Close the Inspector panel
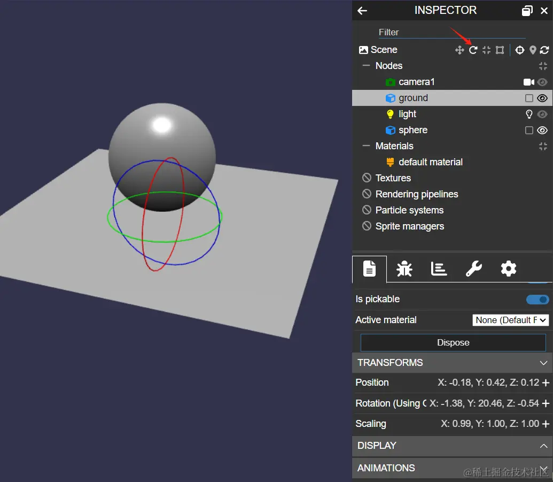 click(x=544, y=11)
